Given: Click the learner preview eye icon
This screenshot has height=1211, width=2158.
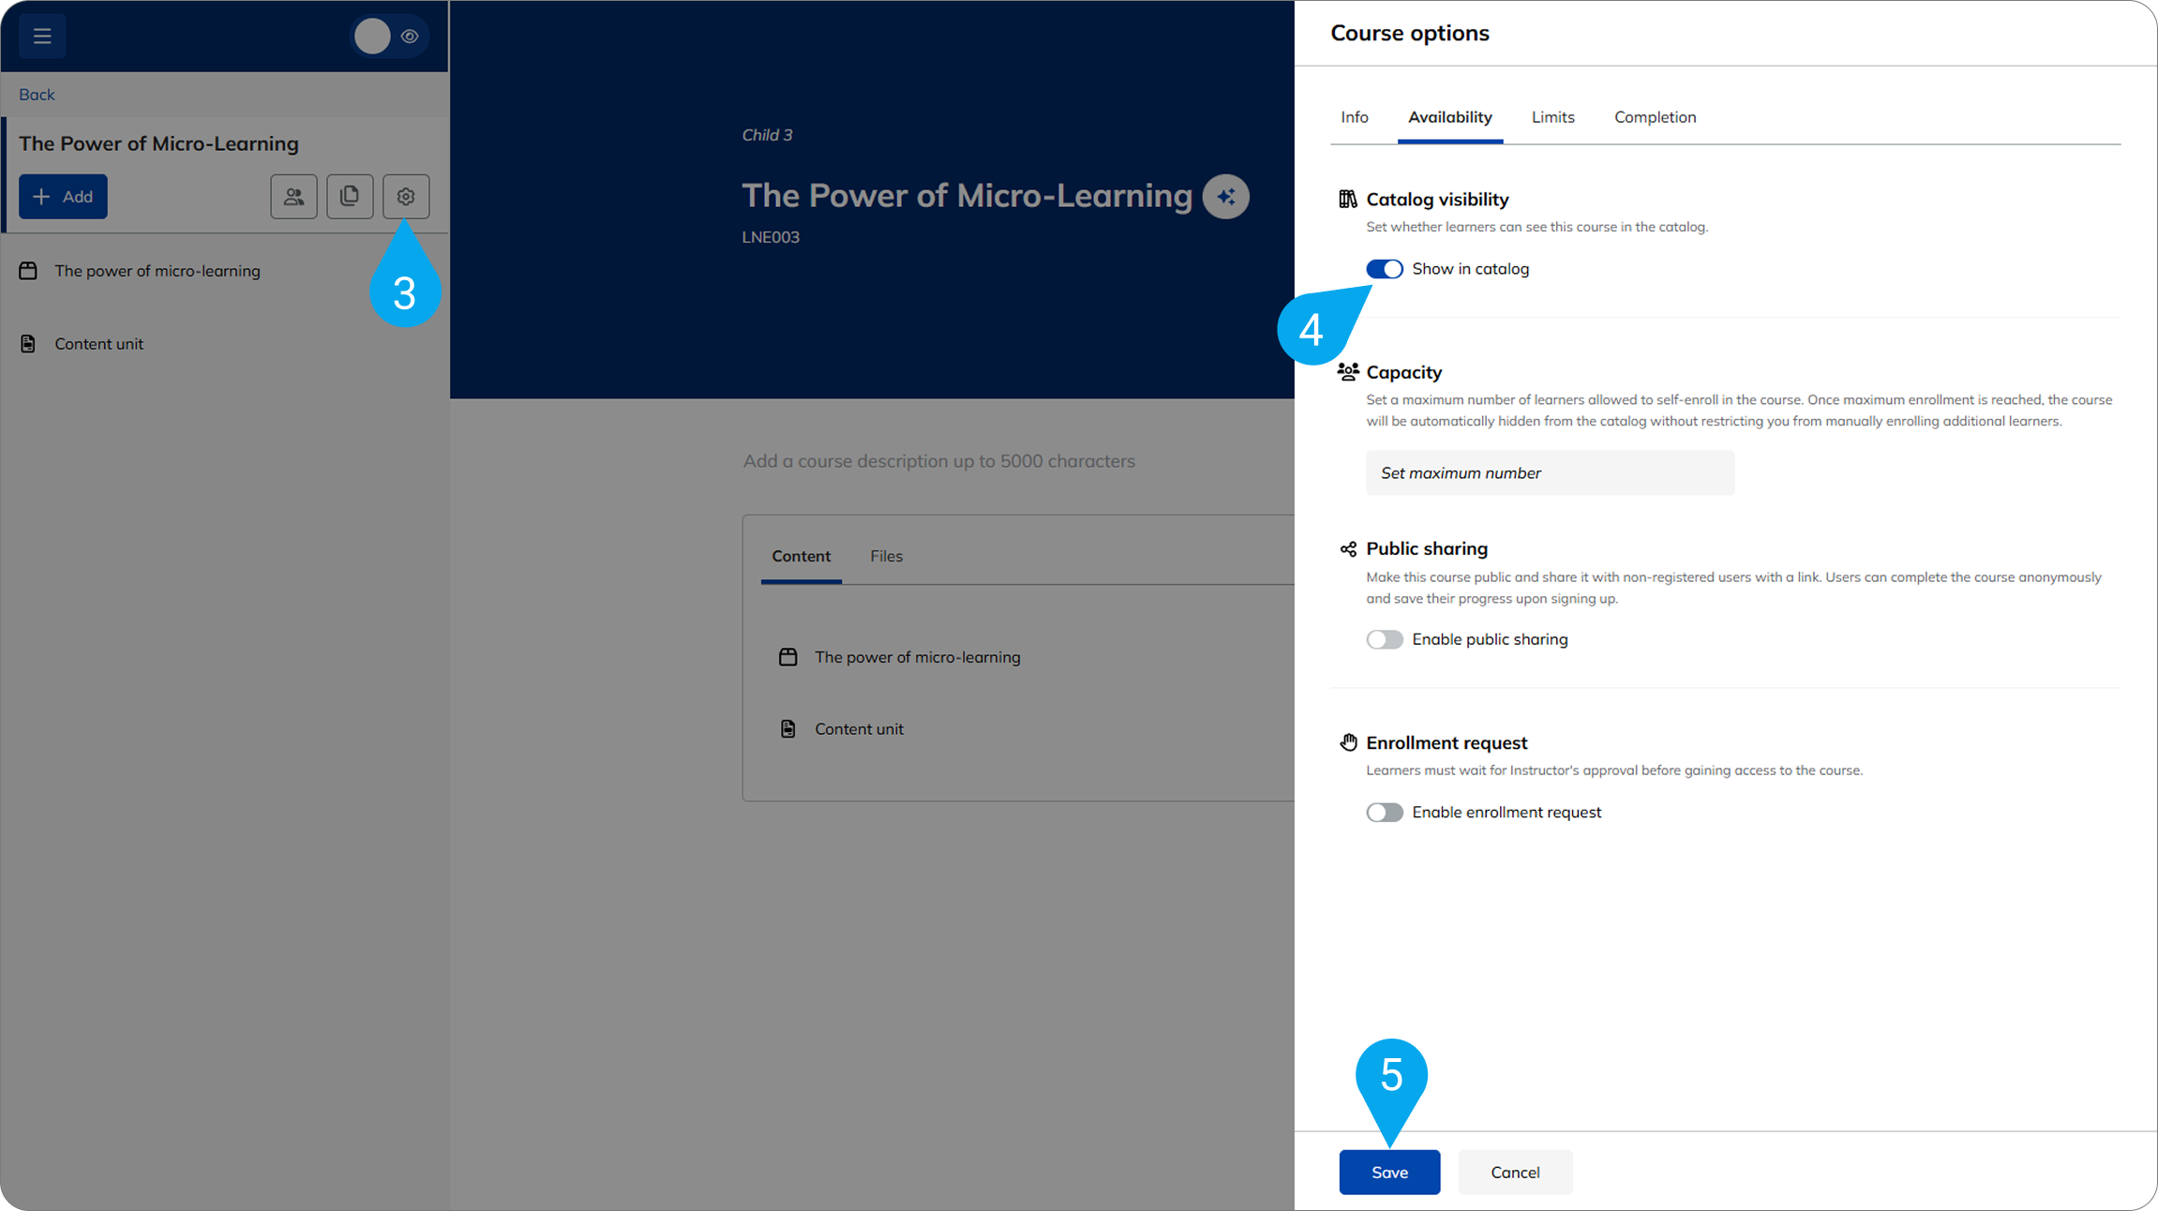Looking at the screenshot, I should tap(410, 37).
